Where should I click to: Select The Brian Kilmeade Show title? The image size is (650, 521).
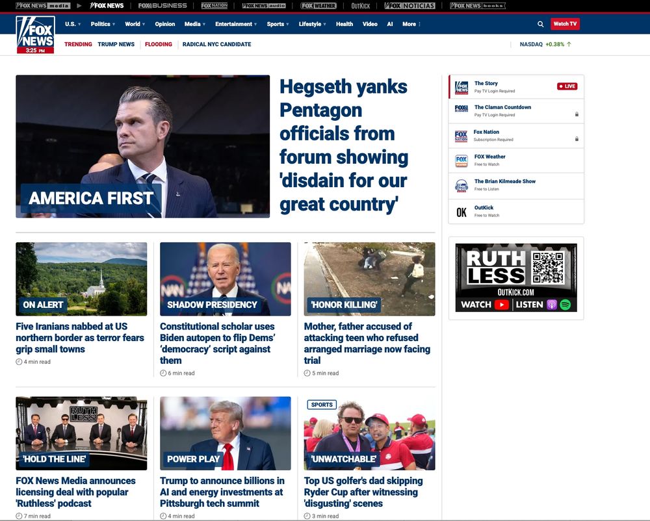point(505,181)
